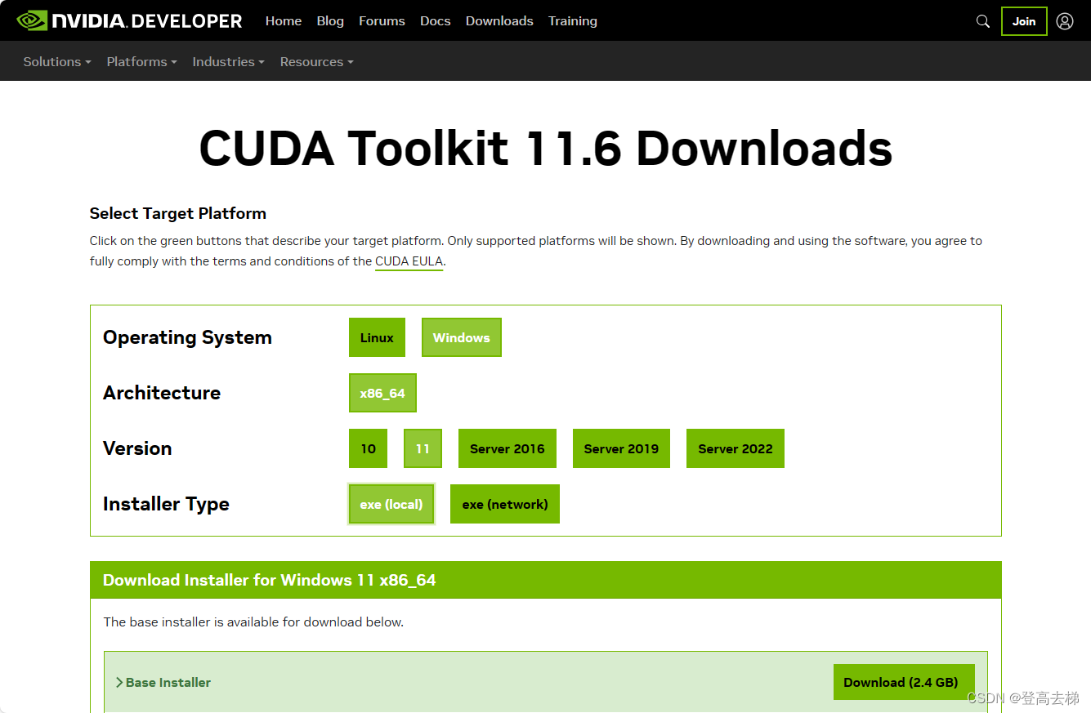Open the Forums nav item
The width and height of the screenshot is (1091, 713).
(382, 21)
